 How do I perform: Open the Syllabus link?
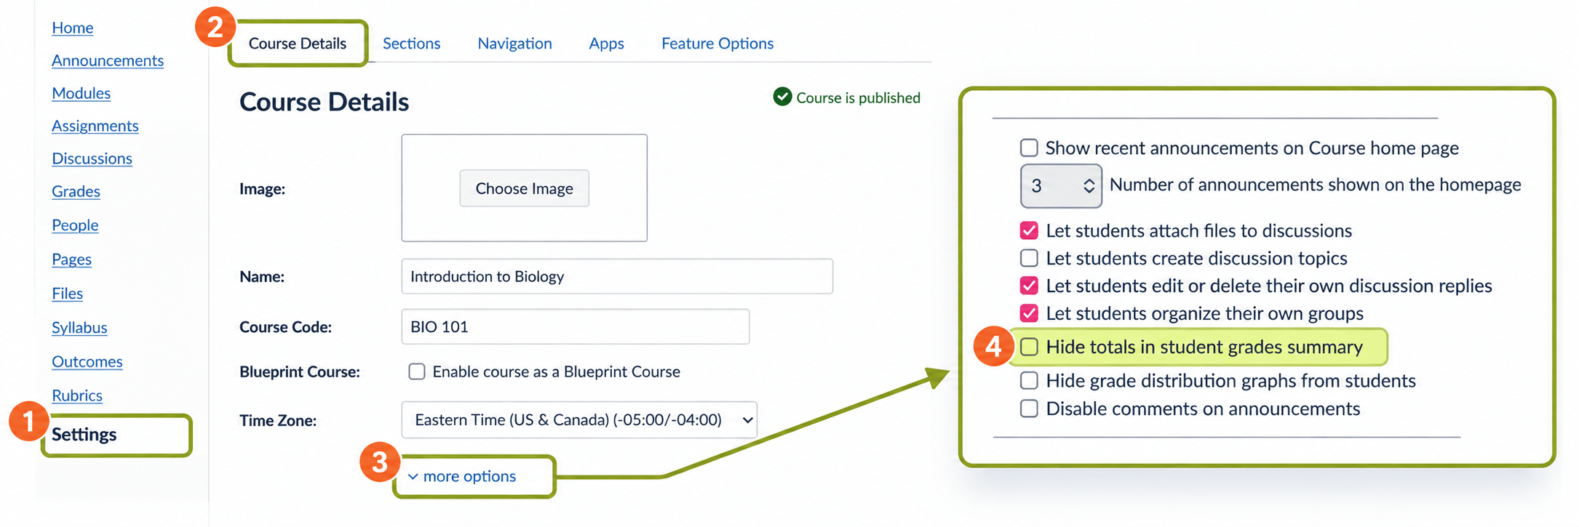pyautogui.click(x=79, y=328)
